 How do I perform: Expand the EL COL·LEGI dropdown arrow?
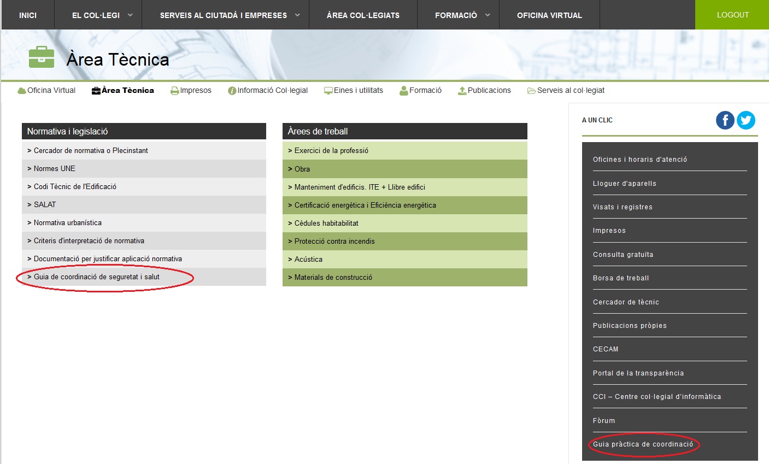pyautogui.click(x=130, y=15)
